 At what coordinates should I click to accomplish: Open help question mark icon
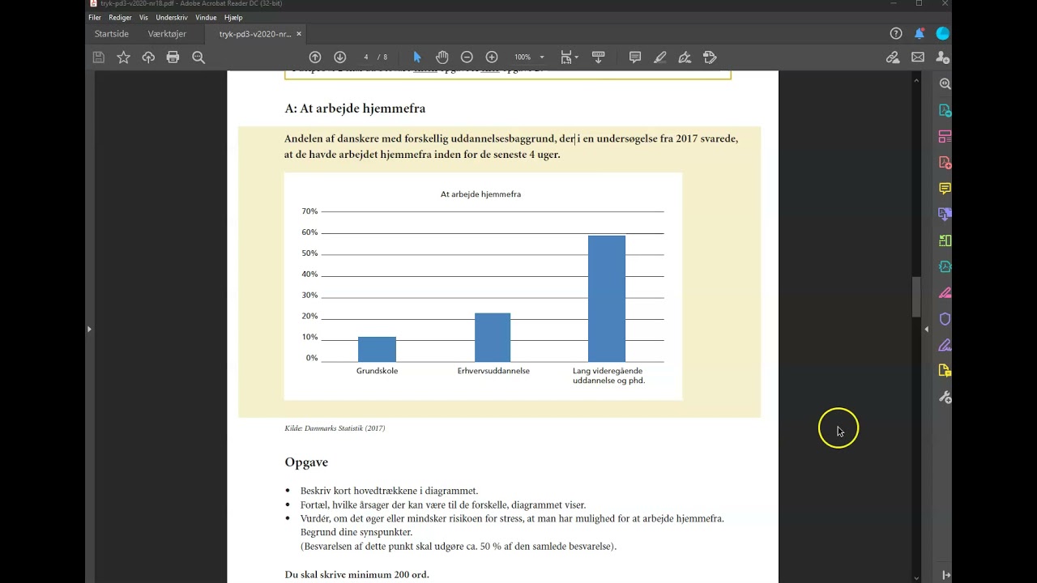click(x=896, y=34)
